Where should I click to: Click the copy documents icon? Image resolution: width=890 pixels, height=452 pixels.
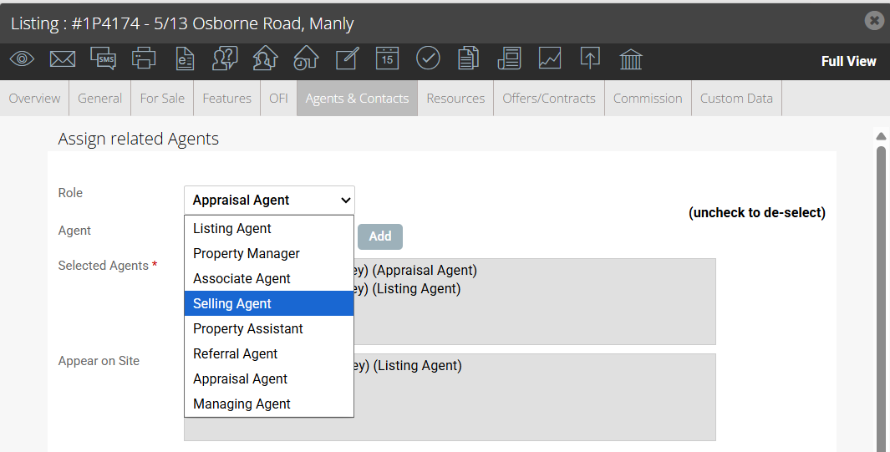coord(468,58)
